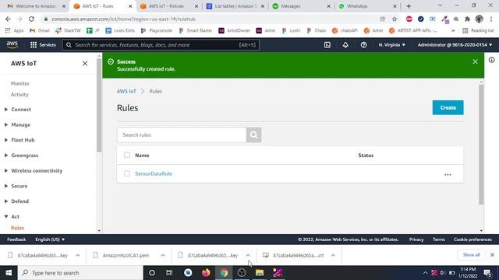The width and height of the screenshot is (499, 280).
Task: Close the downloads bar
Action: [492, 255]
